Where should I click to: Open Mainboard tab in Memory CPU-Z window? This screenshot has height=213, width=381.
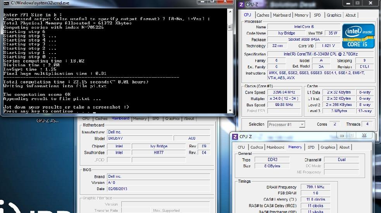276,147
